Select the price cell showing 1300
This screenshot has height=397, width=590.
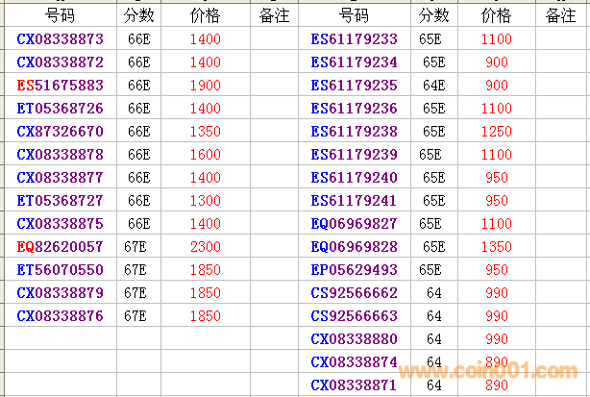click(x=205, y=200)
